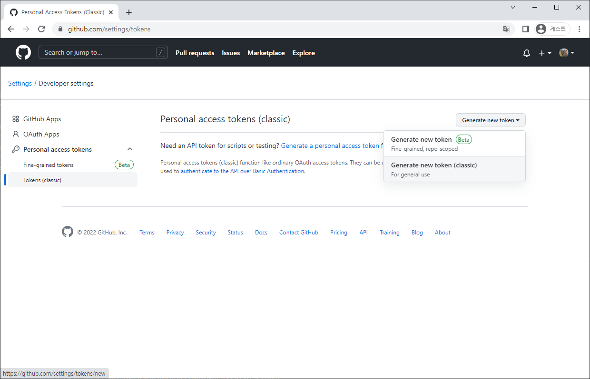Viewport: 590px width, 379px height.
Task: Click the browser reload page icon
Action: (x=41, y=29)
